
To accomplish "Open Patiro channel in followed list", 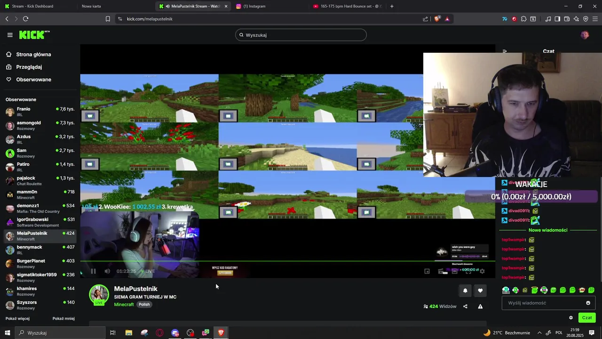I will point(40,167).
